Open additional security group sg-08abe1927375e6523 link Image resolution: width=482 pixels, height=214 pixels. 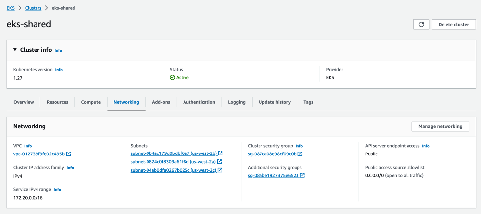pos(273,175)
